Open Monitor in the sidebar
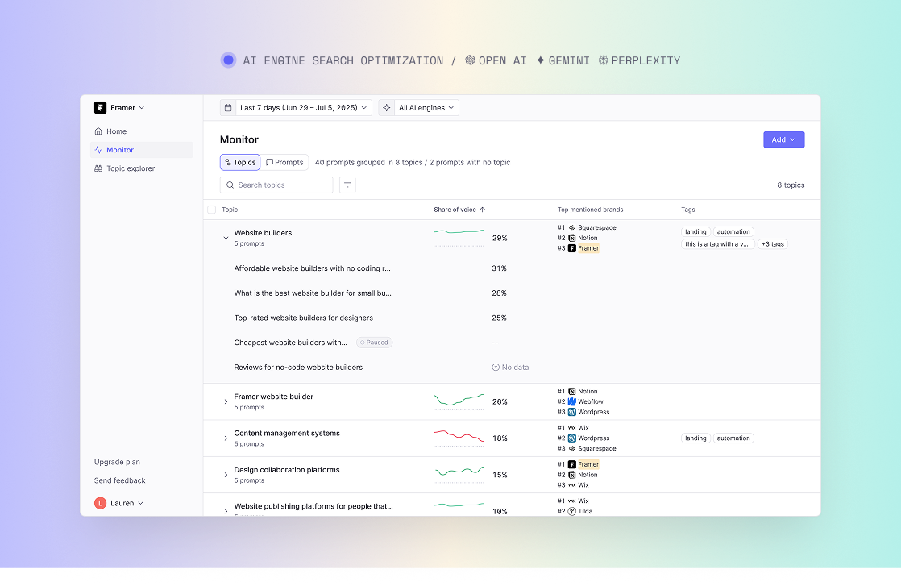This screenshot has width=901, height=586. [141, 150]
